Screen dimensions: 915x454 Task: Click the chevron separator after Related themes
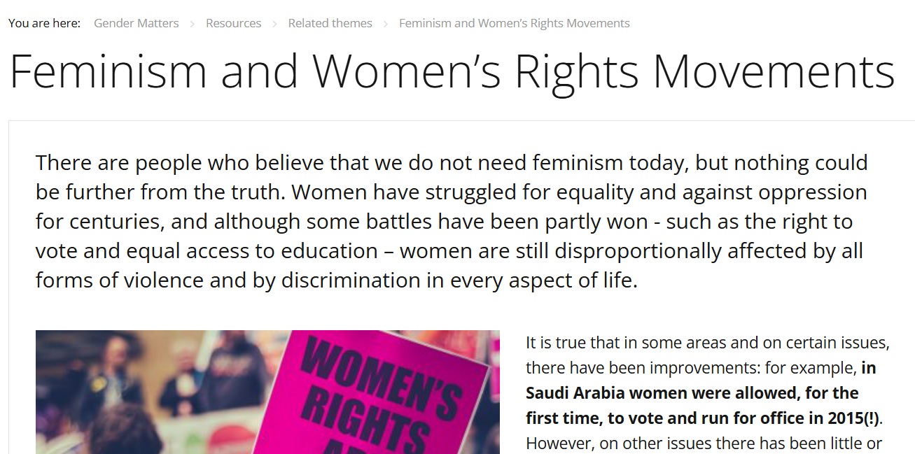tap(386, 24)
